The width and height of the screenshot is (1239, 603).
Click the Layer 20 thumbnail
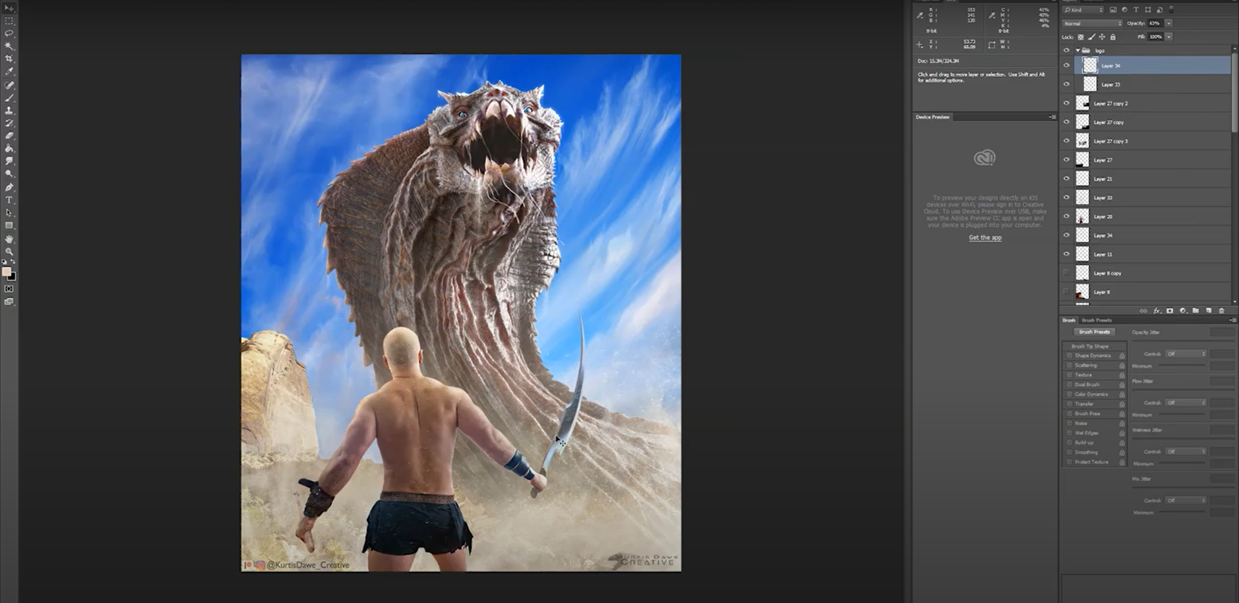pos(1082,216)
